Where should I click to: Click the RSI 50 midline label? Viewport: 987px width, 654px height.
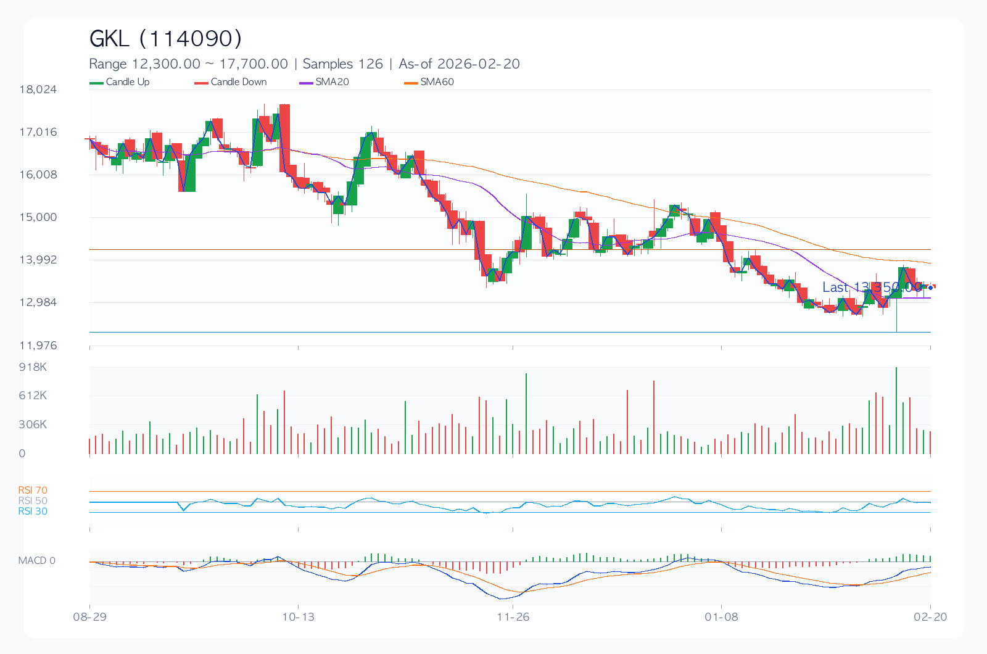pyautogui.click(x=33, y=501)
